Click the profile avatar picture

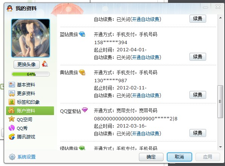click(31, 38)
